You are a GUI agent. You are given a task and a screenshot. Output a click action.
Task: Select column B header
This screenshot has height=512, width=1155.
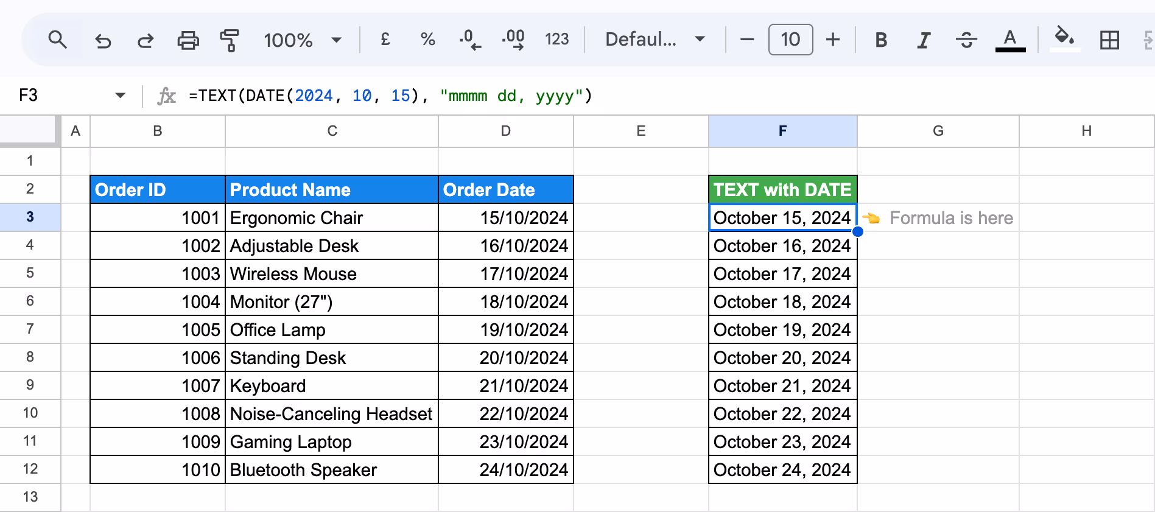click(x=158, y=131)
